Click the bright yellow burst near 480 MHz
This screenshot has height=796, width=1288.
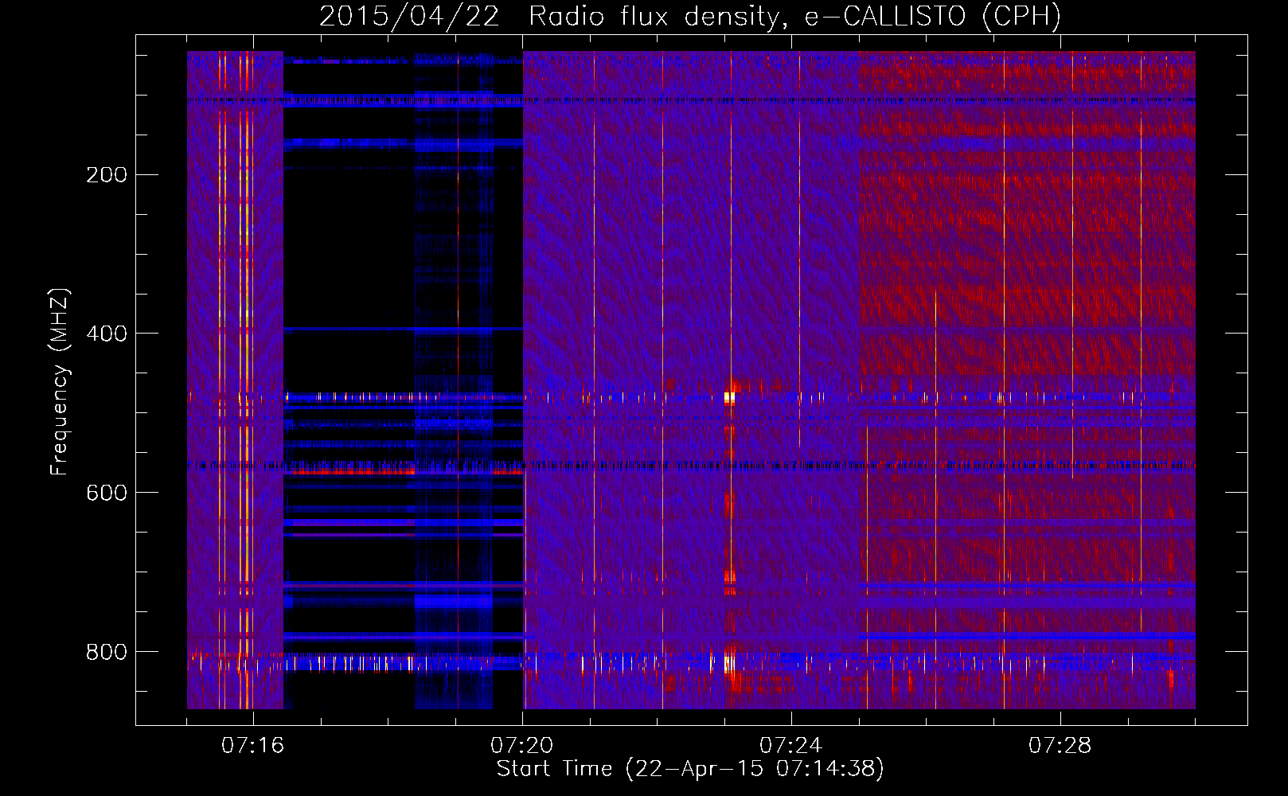pyautogui.click(x=729, y=397)
